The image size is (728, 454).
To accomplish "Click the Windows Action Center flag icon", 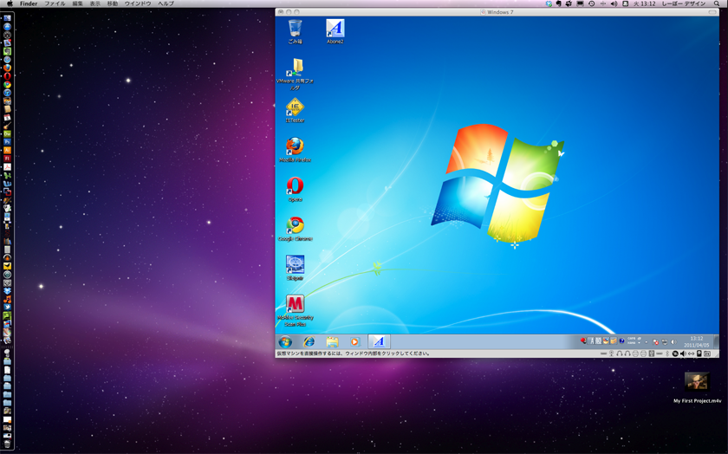I will tap(654, 341).
